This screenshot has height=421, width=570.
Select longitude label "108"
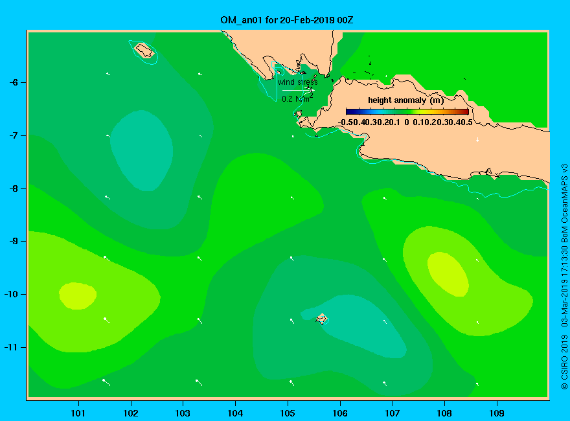[444, 413]
